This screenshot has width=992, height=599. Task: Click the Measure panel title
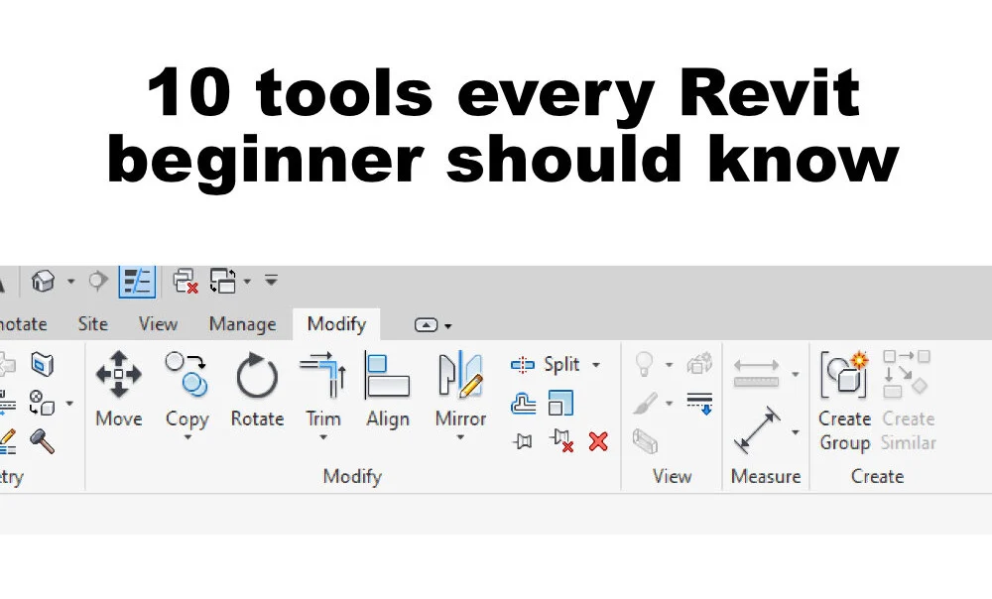point(766,476)
